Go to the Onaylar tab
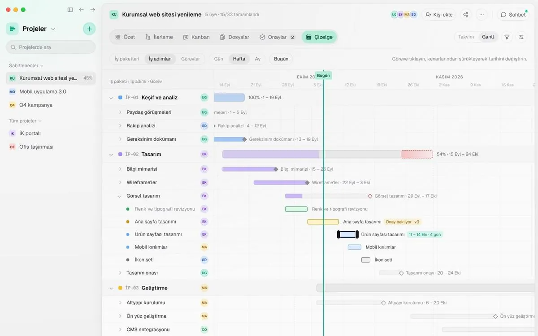 pyautogui.click(x=278, y=37)
